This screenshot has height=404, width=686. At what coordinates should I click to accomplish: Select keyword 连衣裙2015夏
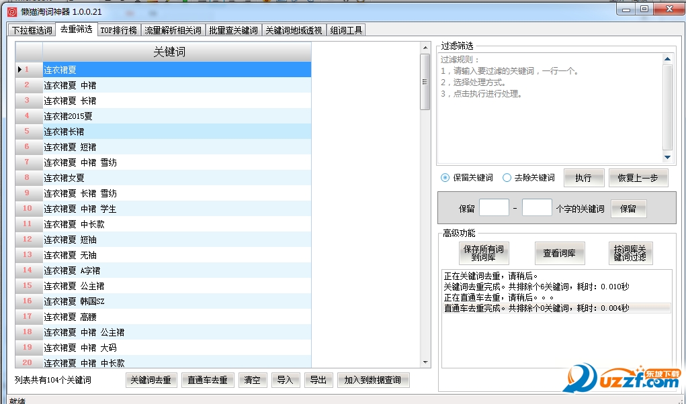[x=177, y=116]
